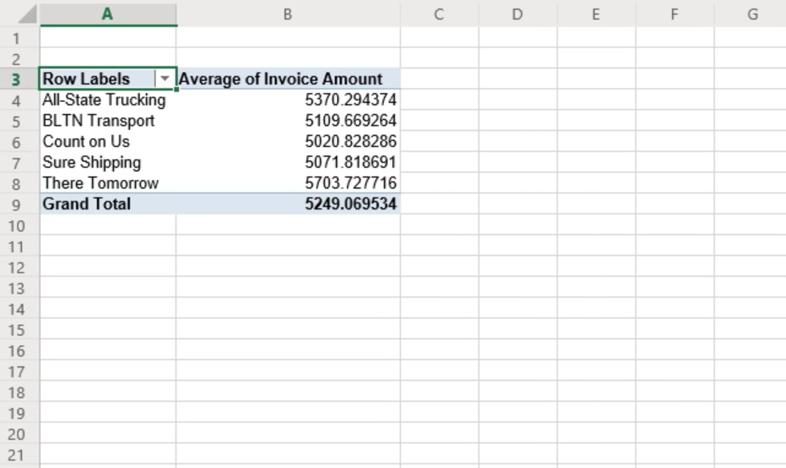Select the value 5020.828286
Image resolution: width=786 pixels, height=468 pixels.
click(x=351, y=142)
